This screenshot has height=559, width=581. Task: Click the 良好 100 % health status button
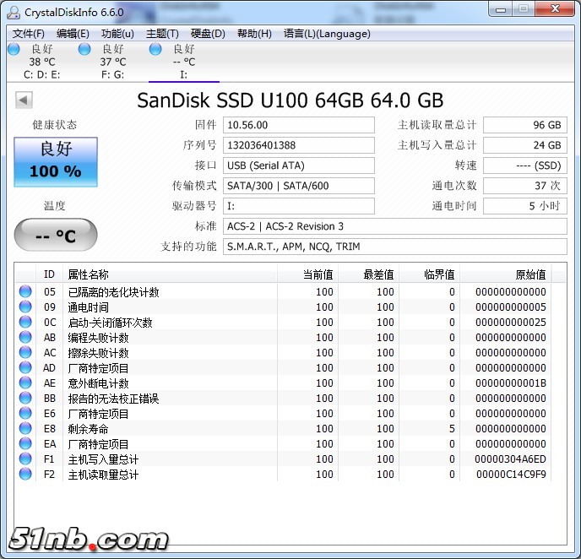tap(56, 162)
